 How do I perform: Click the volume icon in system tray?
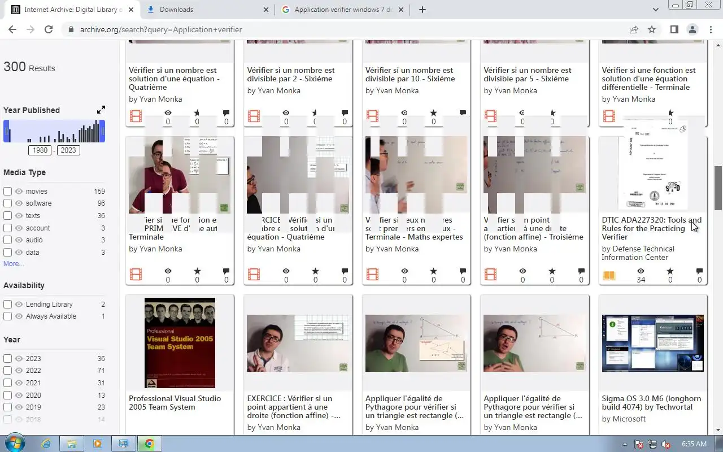click(666, 444)
